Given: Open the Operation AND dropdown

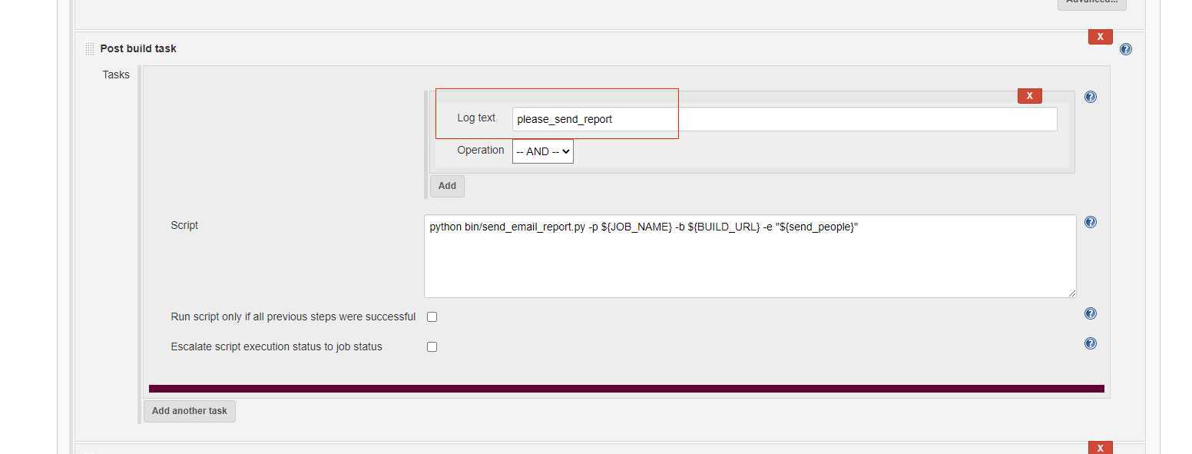Looking at the screenshot, I should 543,151.
